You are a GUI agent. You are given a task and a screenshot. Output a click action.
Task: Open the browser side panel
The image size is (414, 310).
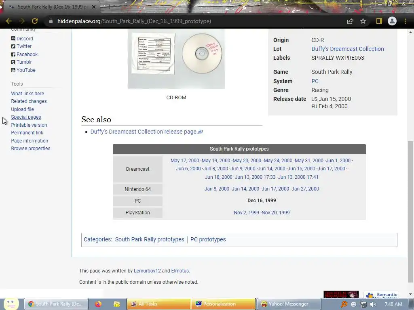[x=379, y=21]
